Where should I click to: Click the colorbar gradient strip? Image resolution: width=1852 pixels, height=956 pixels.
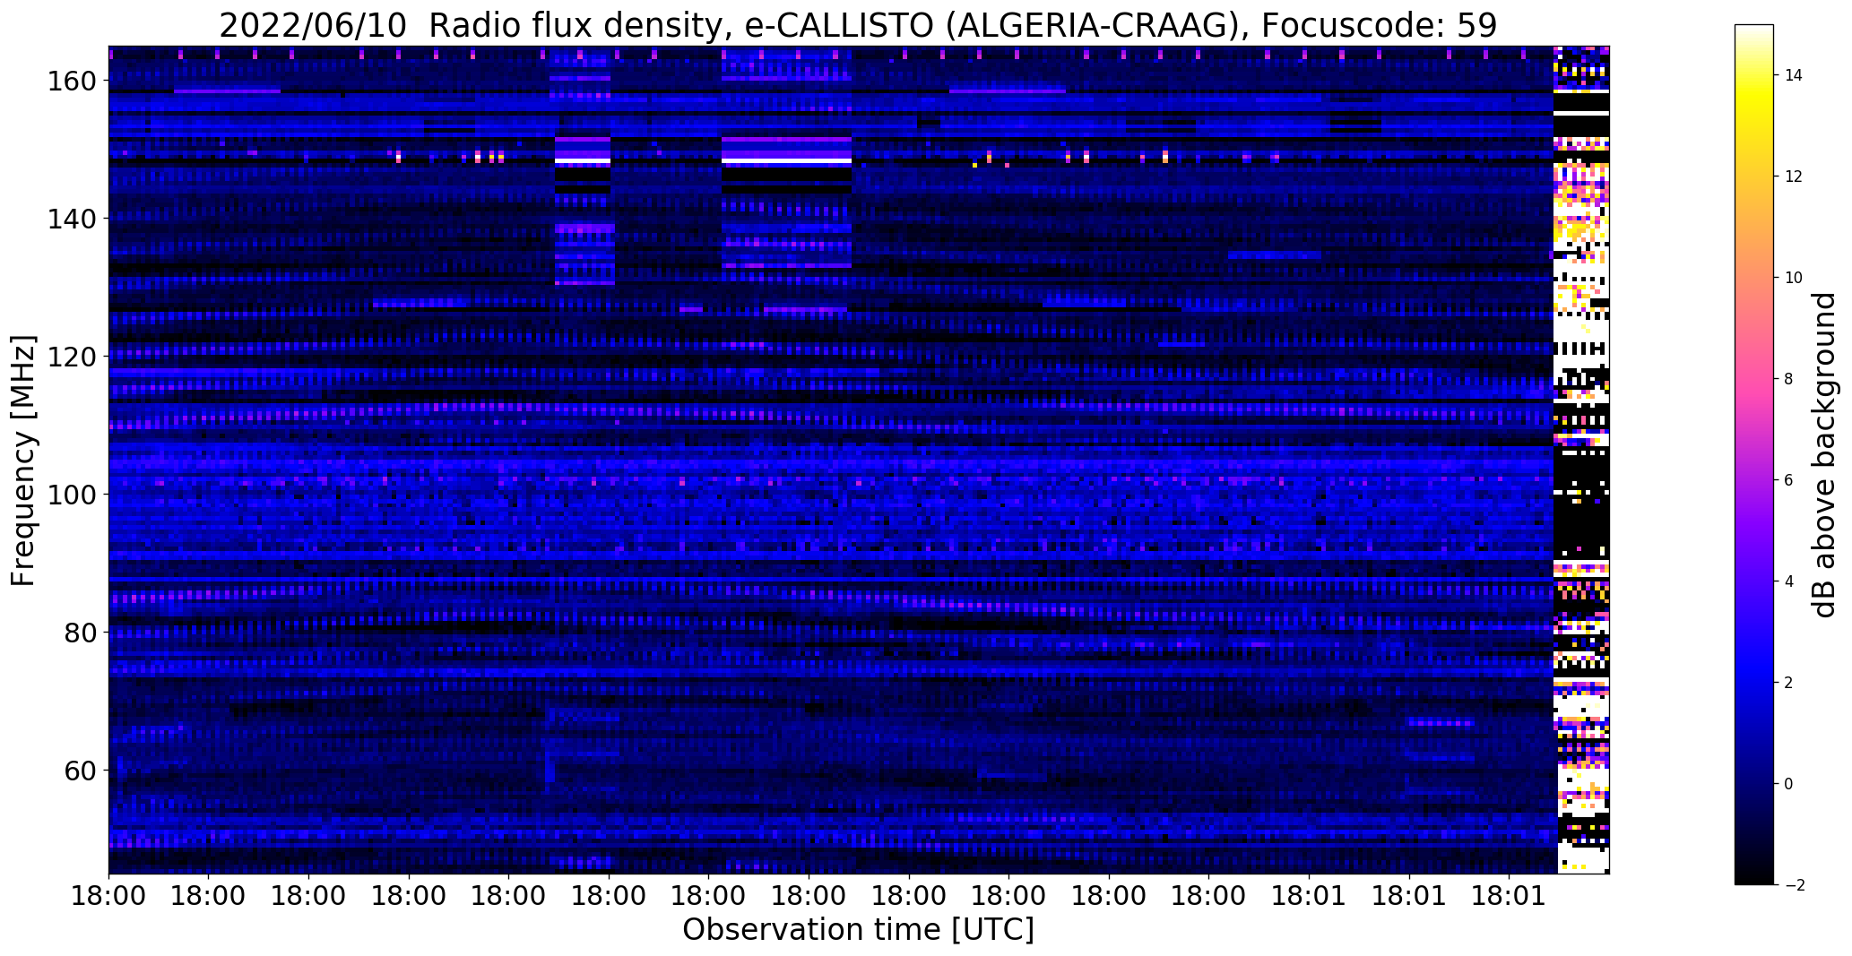coord(1754,454)
